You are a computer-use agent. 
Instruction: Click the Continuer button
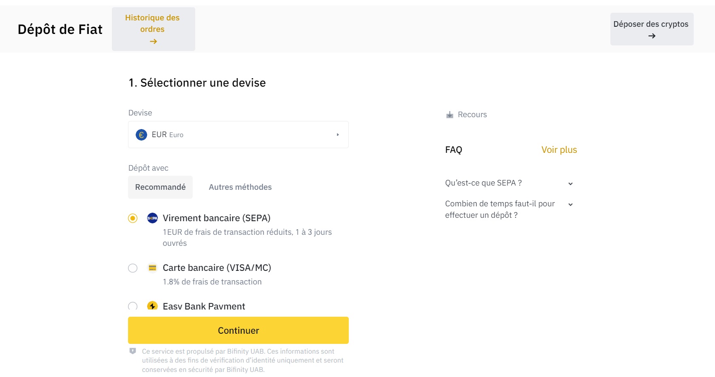pyautogui.click(x=238, y=330)
